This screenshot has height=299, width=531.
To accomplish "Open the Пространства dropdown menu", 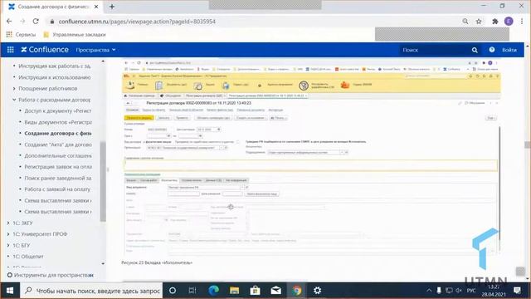I will [96, 50].
